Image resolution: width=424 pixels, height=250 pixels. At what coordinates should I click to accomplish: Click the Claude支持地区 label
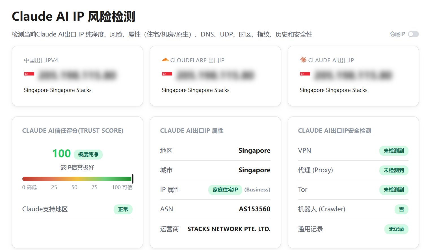(x=45, y=209)
